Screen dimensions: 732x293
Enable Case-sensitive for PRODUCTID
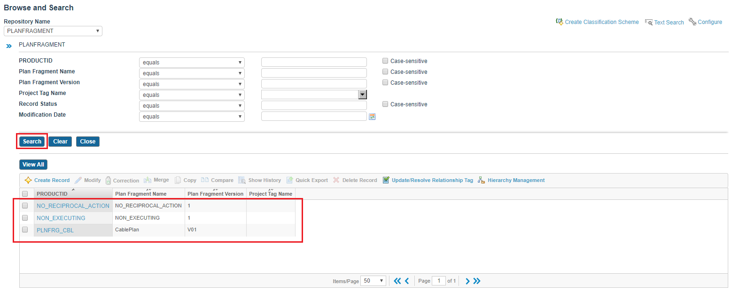tap(385, 61)
